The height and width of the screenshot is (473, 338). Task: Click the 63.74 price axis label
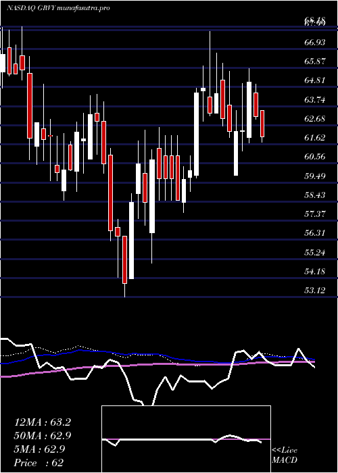coord(315,99)
